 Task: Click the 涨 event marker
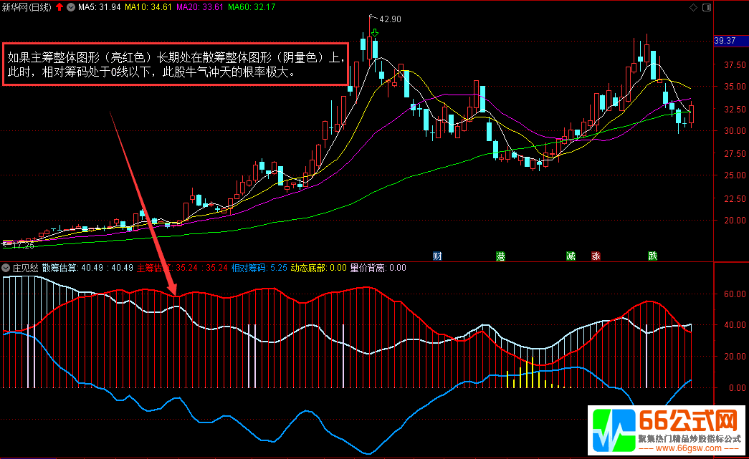[x=596, y=256]
